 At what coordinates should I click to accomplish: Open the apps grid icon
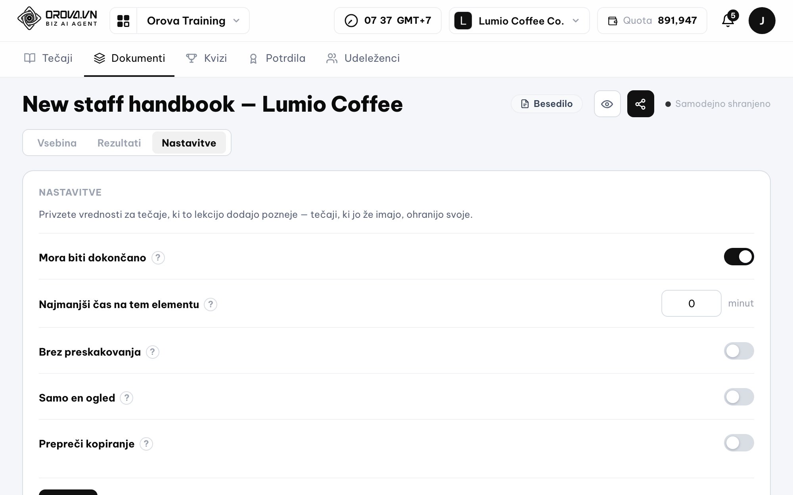point(123,21)
